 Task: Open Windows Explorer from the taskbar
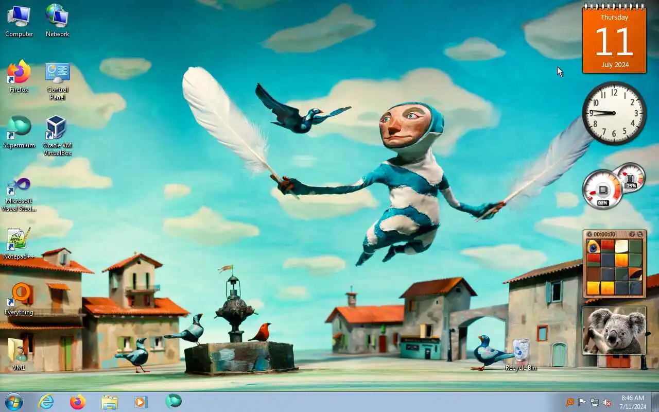click(110, 402)
